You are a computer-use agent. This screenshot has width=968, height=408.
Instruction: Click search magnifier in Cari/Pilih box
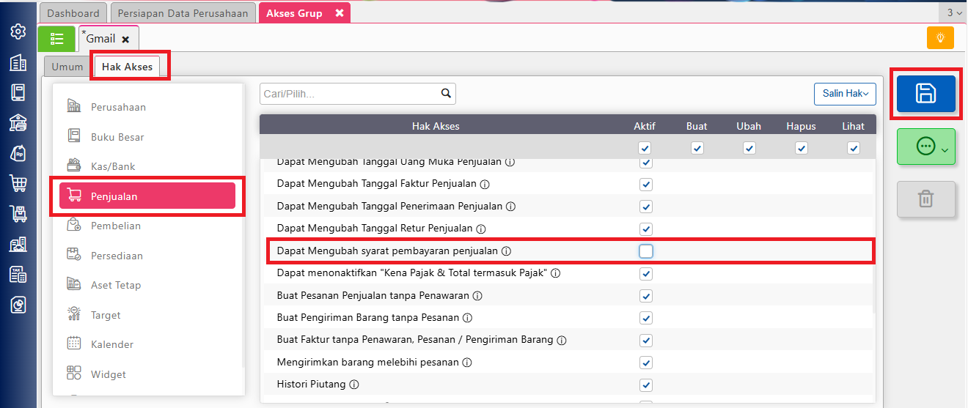pyautogui.click(x=445, y=94)
